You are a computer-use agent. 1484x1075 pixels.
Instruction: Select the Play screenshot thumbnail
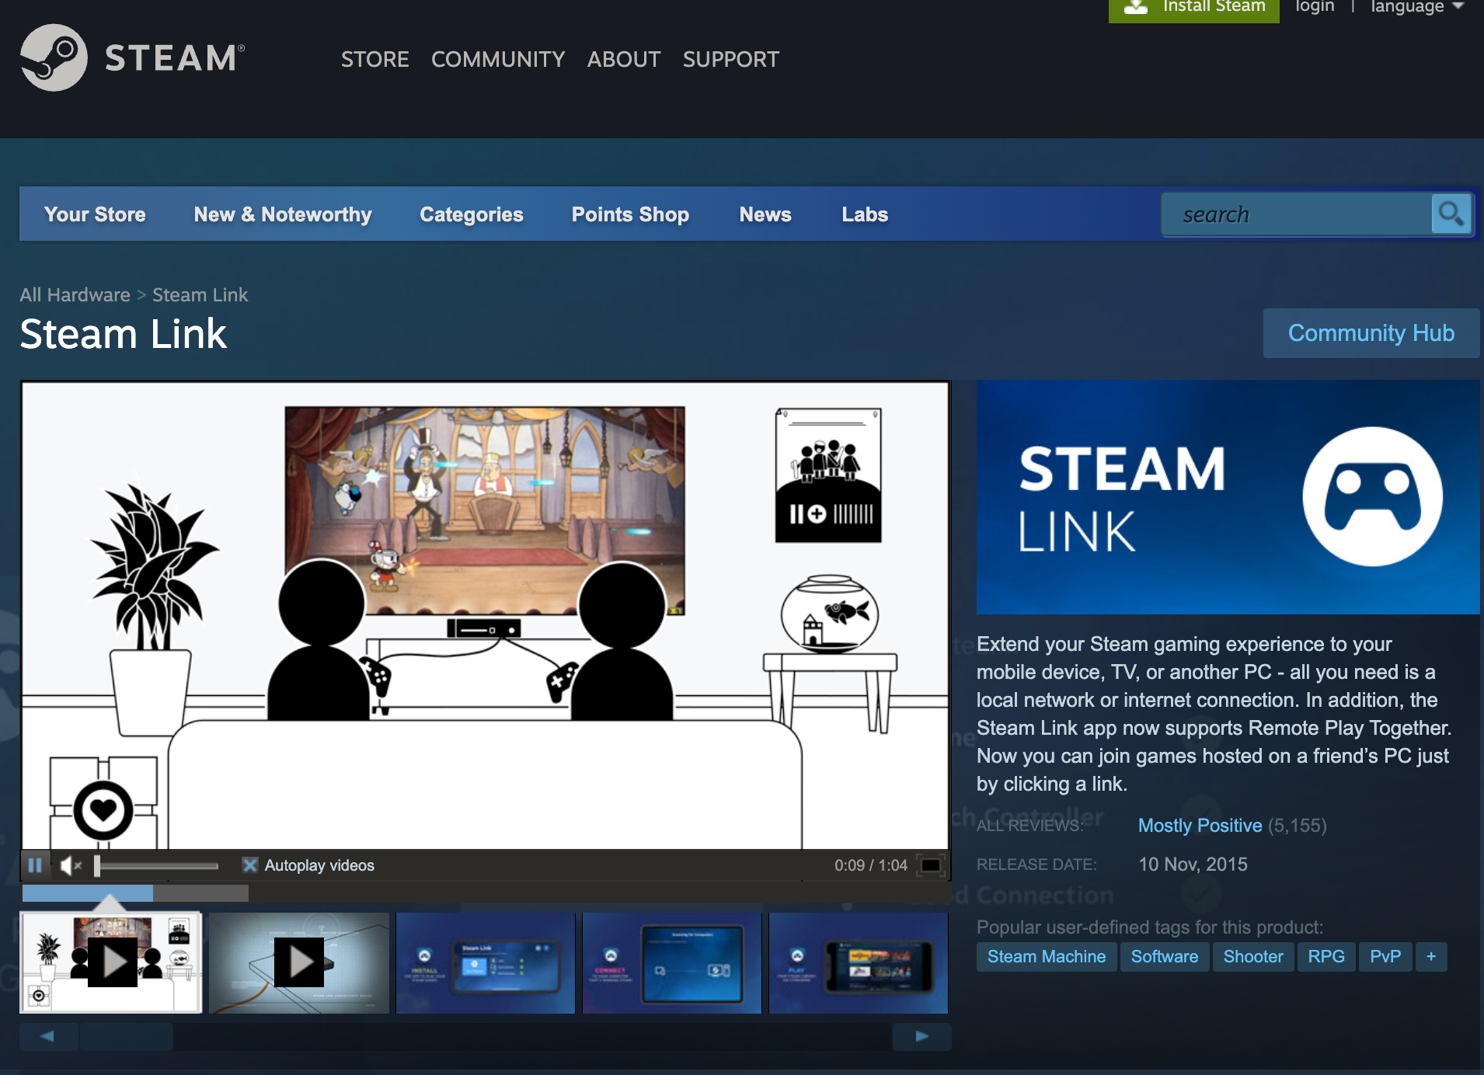pos(859,962)
